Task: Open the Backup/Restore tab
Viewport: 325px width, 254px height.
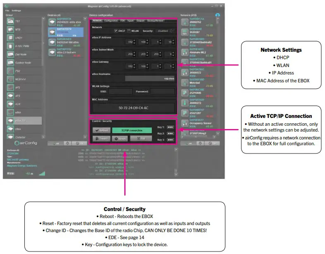Action: pyautogui.click(x=155, y=21)
